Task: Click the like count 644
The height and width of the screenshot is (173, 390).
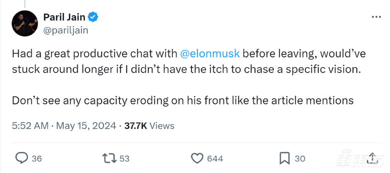Action: click(215, 158)
